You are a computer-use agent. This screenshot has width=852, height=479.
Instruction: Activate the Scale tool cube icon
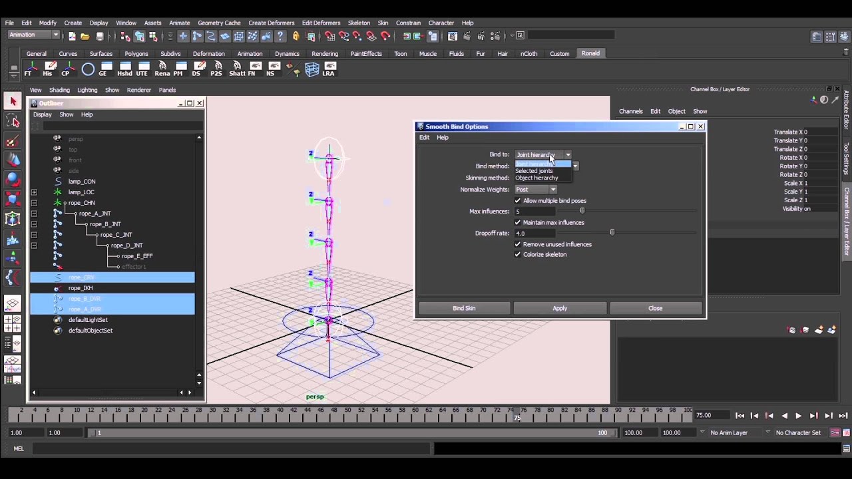(13, 199)
